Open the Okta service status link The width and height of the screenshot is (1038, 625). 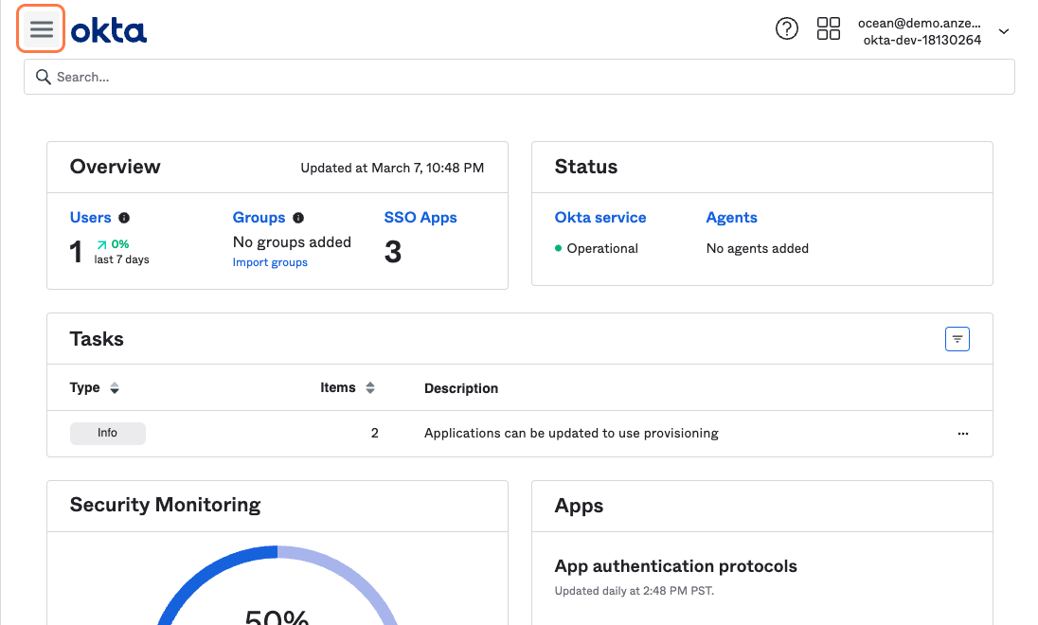(x=600, y=218)
